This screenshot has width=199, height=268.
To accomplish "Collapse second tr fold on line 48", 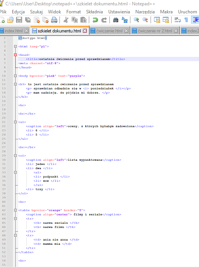I will pyautogui.click(x=15, y=235).
